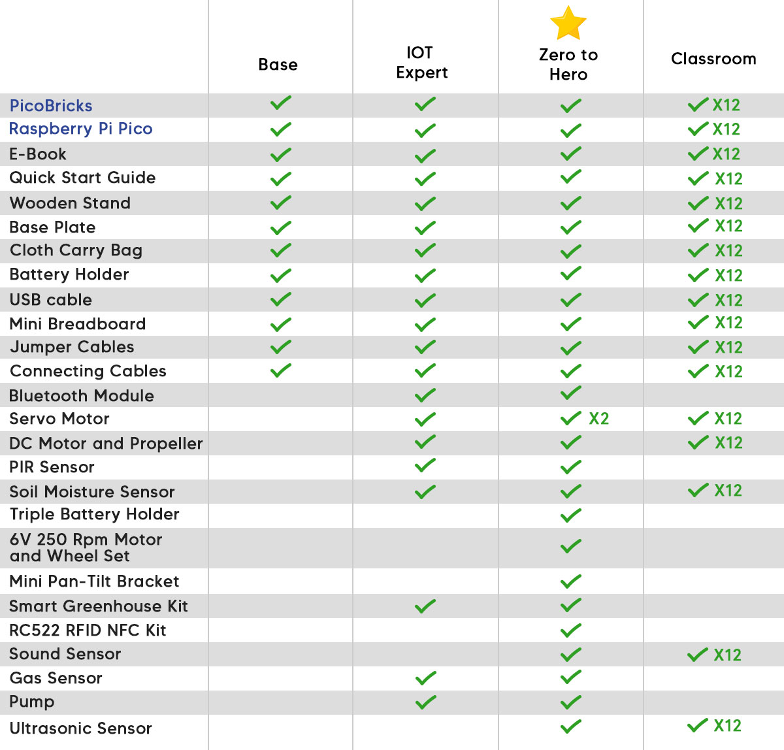Image resolution: width=784 pixels, height=750 pixels.
Task: Open the Raspberry Pi Pico link
Action: [81, 129]
